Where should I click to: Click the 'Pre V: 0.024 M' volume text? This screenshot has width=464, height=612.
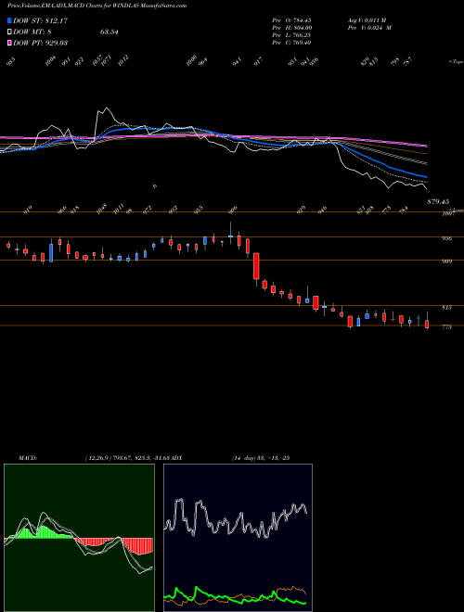click(369, 27)
